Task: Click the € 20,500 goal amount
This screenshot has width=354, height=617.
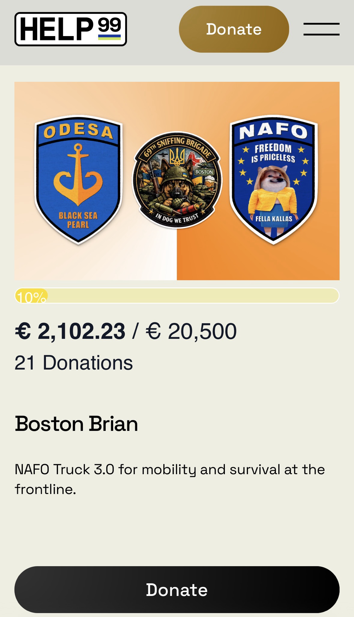Action: click(x=191, y=331)
